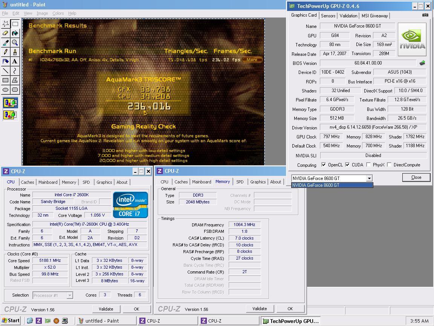Click the Specification i7-2600K CPU field

click(x=89, y=224)
